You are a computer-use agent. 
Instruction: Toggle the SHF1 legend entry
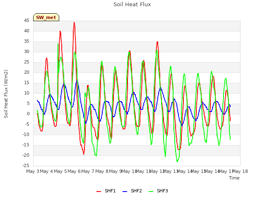coord(106,191)
